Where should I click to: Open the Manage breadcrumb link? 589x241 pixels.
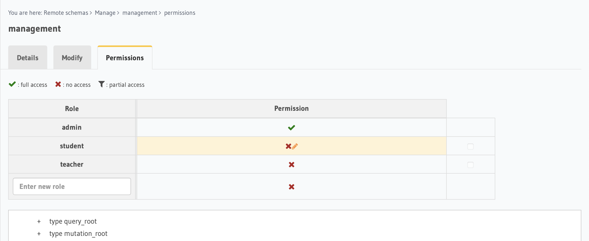105,13
